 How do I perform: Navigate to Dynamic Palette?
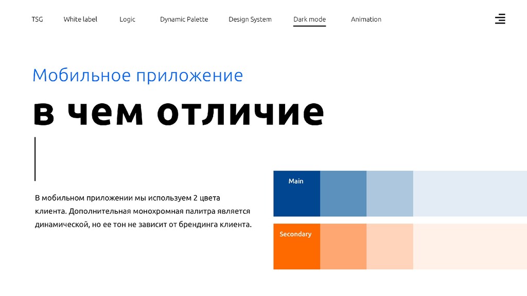184,20
